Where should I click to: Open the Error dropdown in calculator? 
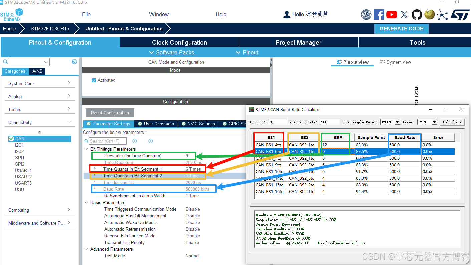434,122
